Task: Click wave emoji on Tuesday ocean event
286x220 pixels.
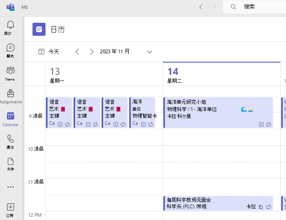Action: [243, 109]
